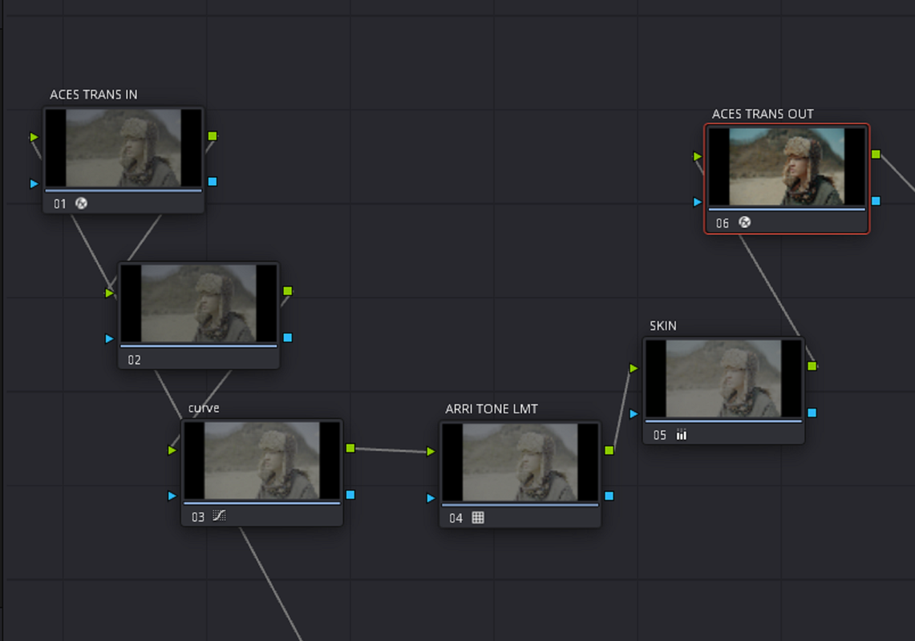Click the blue key input of node 01
The height and width of the screenshot is (641, 915).
point(34,183)
